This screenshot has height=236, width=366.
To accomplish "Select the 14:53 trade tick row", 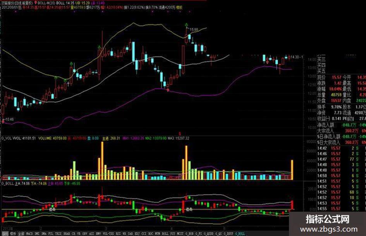I will coord(341,203).
